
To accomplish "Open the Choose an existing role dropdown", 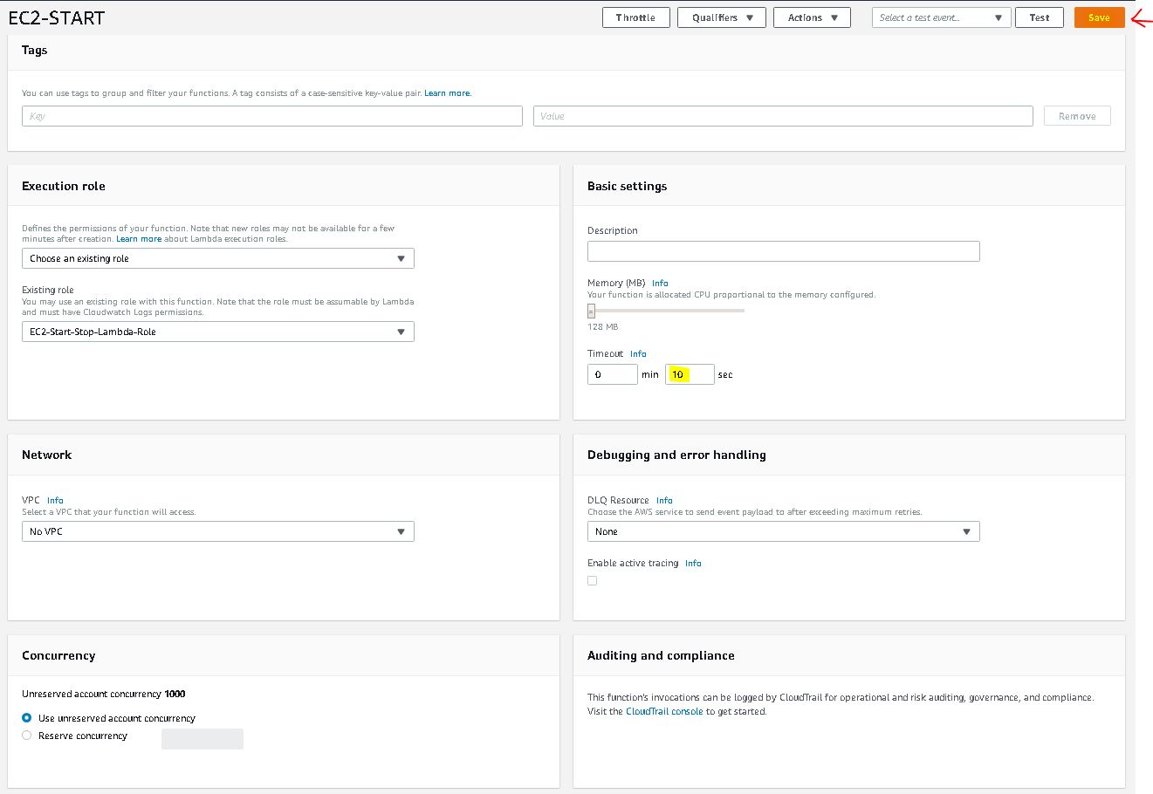I will click(x=217, y=258).
